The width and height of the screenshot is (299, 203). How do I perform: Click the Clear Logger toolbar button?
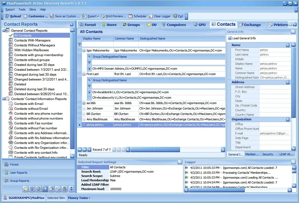click(x=160, y=16)
